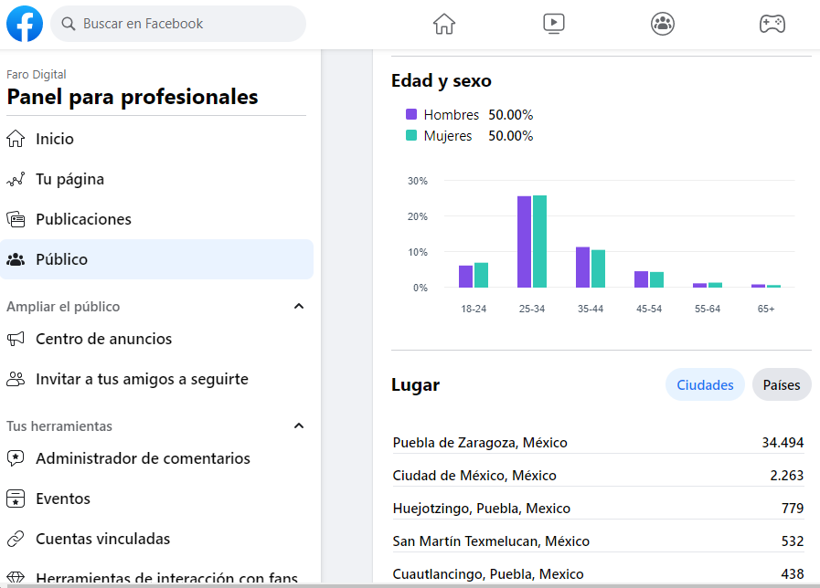Switch location view to Países
The width and height of the screenshot is (820, 588).
(782, 385)
